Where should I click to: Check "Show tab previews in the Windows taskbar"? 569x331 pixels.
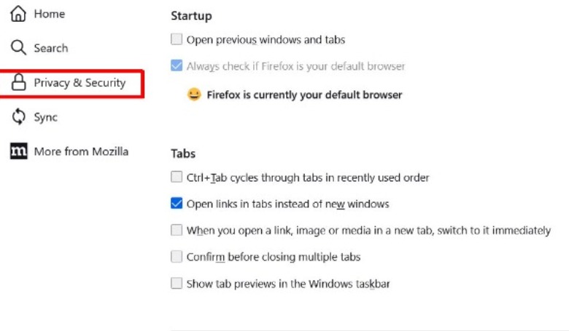point(177,284)
